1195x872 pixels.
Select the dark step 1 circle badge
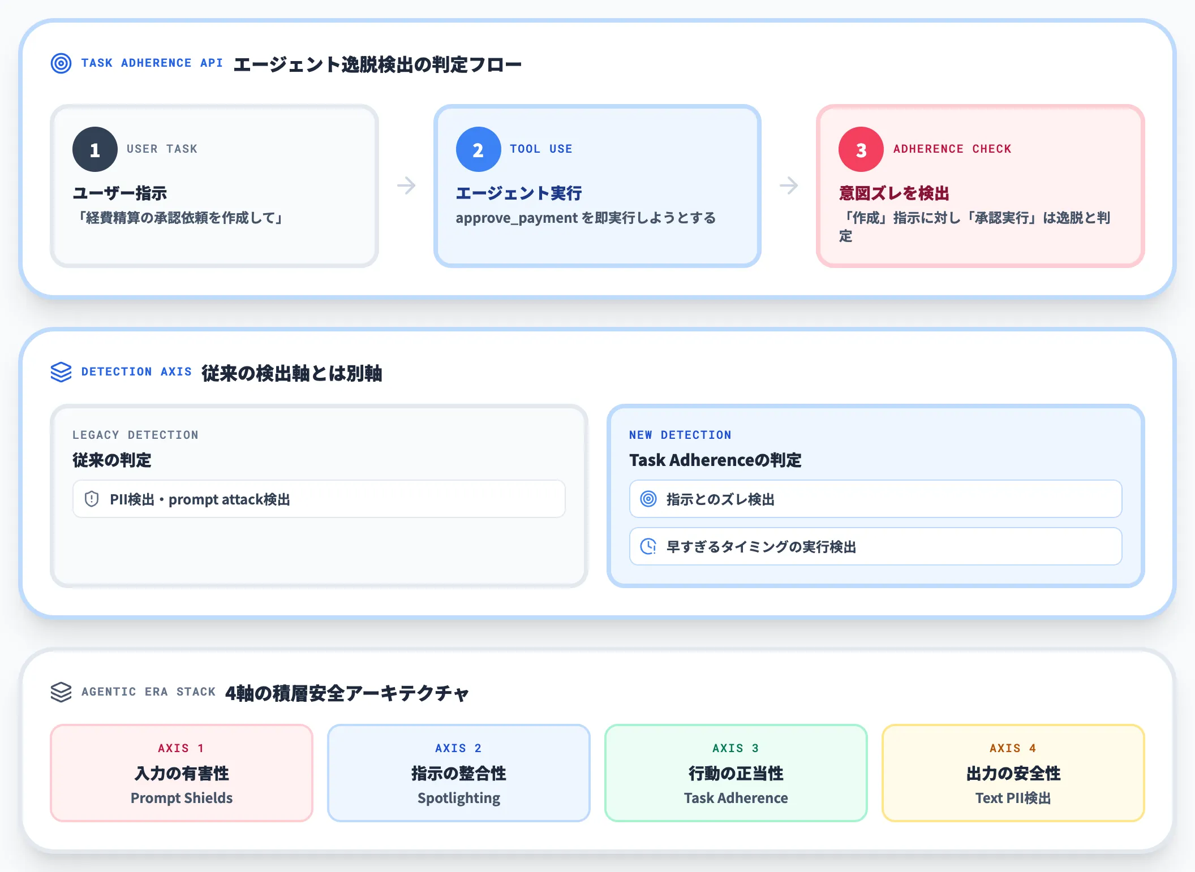[x=95, y=149]
